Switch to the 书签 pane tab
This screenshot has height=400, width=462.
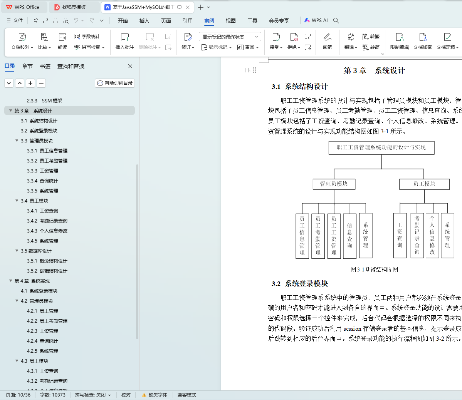tap(45, 66)
